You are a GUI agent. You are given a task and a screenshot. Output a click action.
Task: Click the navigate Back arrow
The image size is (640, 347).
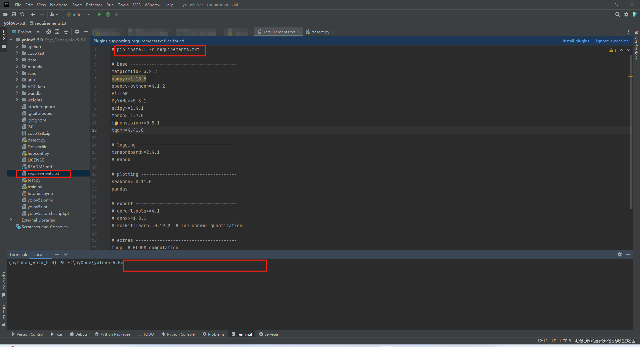coord(33,14)
